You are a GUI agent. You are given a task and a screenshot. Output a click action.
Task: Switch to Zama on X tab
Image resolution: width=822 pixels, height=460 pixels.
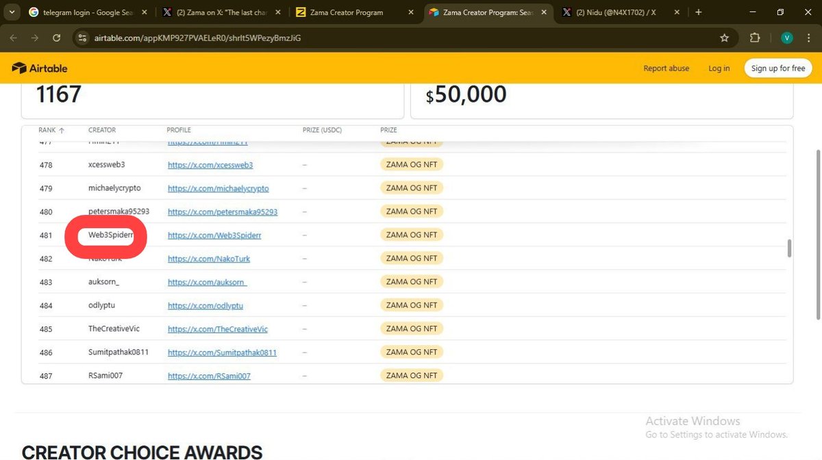point(221,12)
